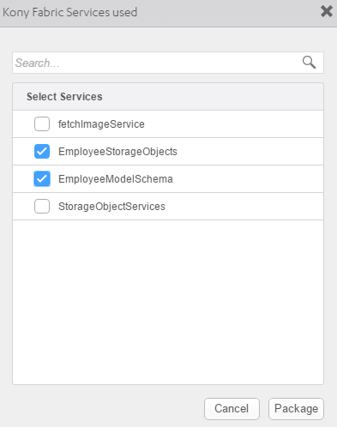Screen dimensions: 337x427
Task: Click the EmployeeModelSchema service name
Action: [116, 179]
